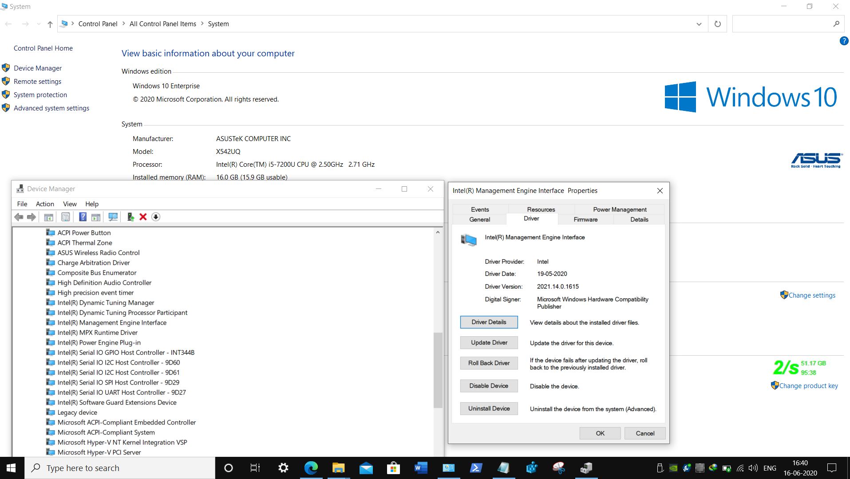
Task: Click the shield icon beside Device Manager link
Action: [x=6, y=68]
